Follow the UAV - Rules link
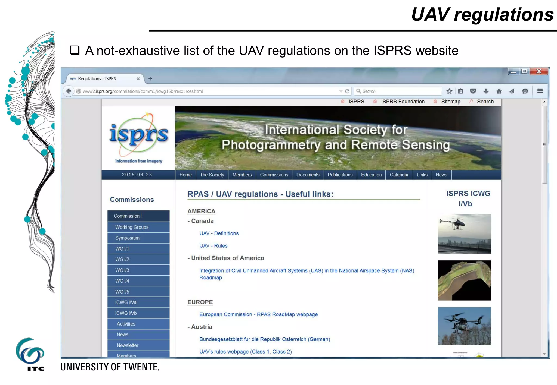The width and height of the screenshot is (557, 385). 213,246
